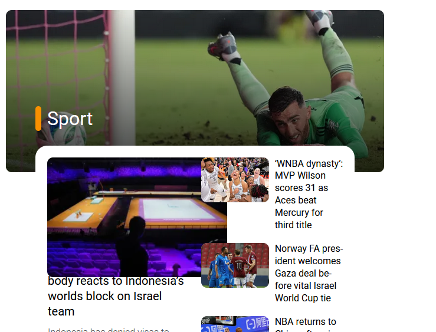Open the NBA basketball court thumbnail

click(235, 324)
